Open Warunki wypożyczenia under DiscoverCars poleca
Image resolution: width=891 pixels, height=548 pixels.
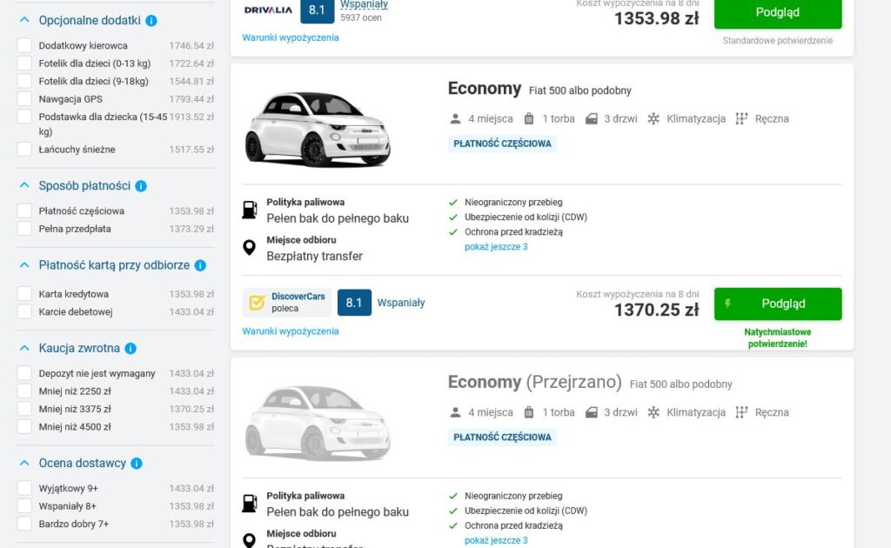(291, 331)
